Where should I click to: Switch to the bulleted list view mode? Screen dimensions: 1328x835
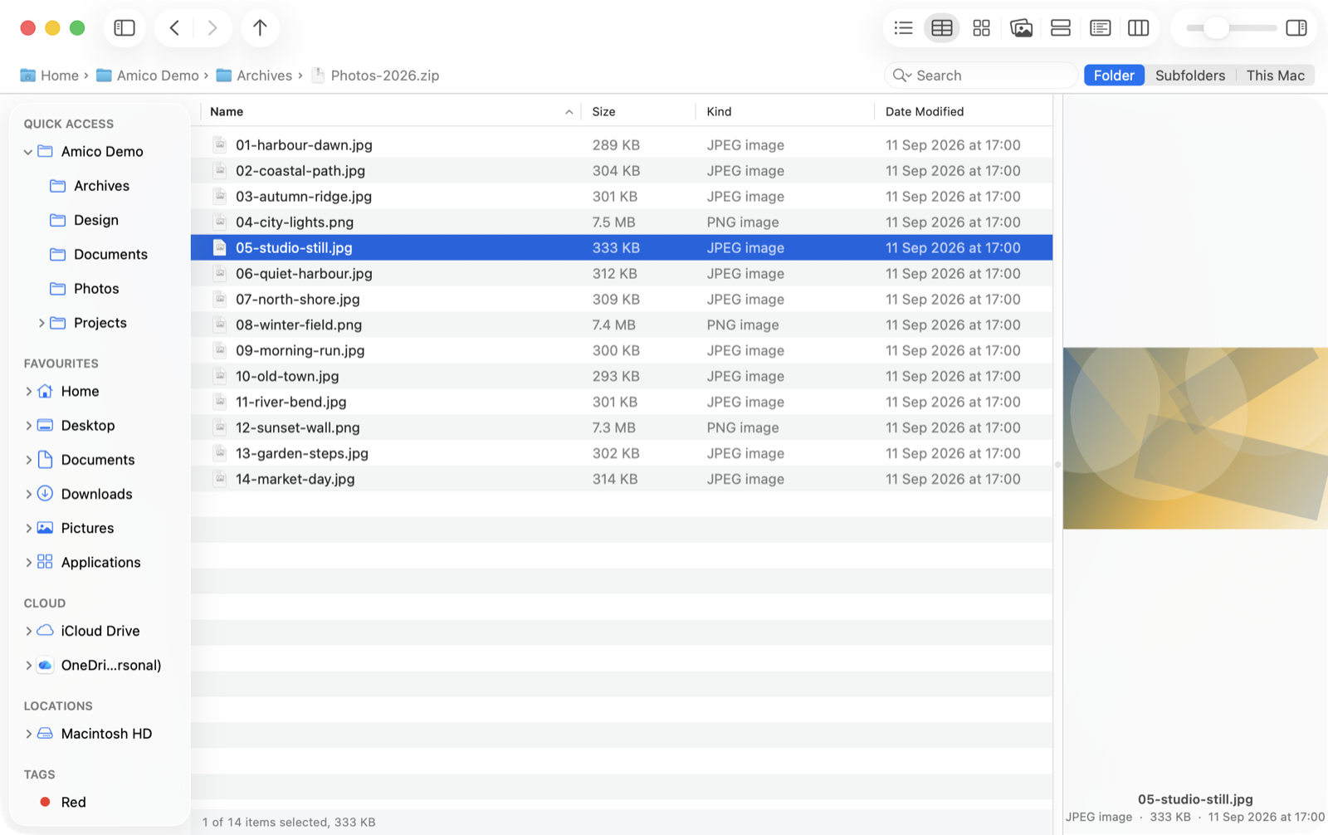903,28
